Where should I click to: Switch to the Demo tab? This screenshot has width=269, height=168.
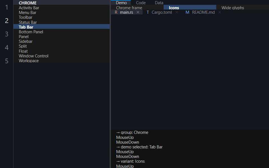coord(121,3)
